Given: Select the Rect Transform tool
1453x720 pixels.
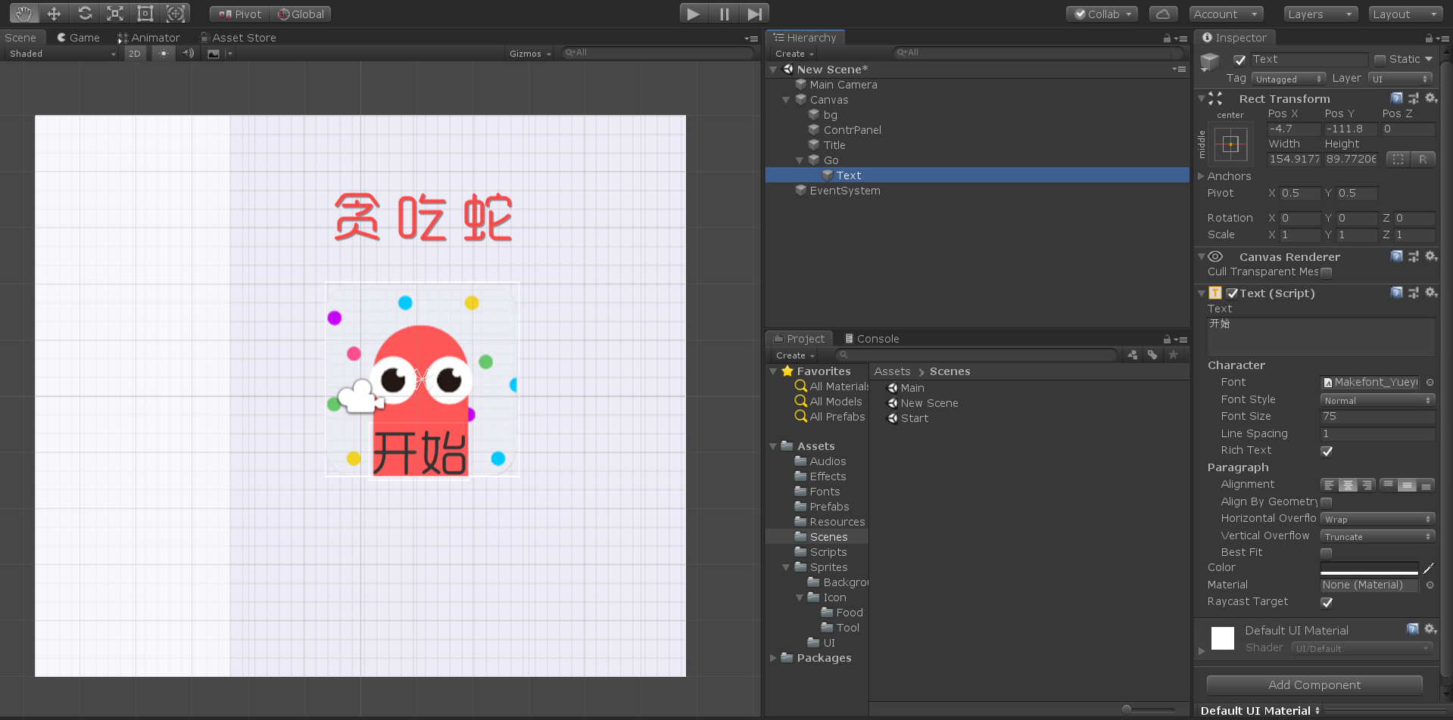Looking at the screenshot, I should [x=145, y=14].
